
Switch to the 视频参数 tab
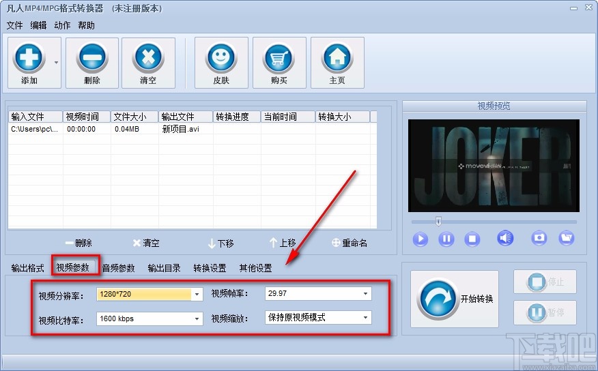coord(73,268)
